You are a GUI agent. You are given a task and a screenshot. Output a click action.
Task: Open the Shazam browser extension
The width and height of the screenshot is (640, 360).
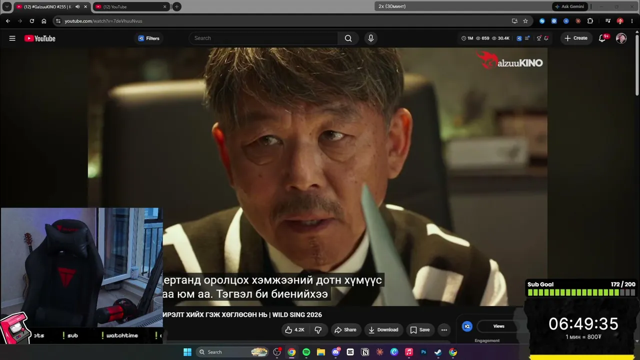click(542, 21)
